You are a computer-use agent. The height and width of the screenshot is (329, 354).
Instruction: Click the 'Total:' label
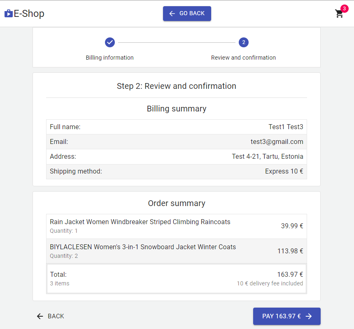58,274
